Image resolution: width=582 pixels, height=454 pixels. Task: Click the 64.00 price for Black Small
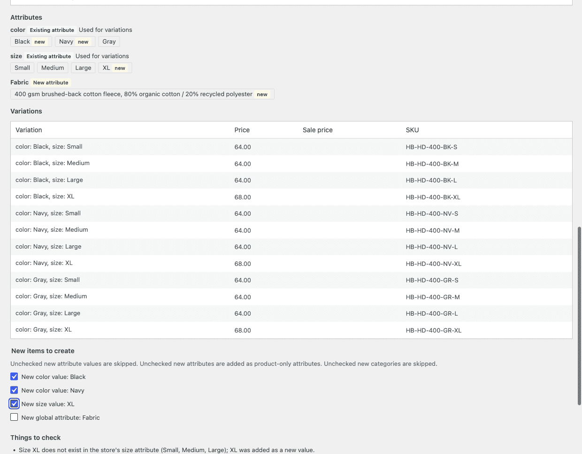[x=243, y=147]
